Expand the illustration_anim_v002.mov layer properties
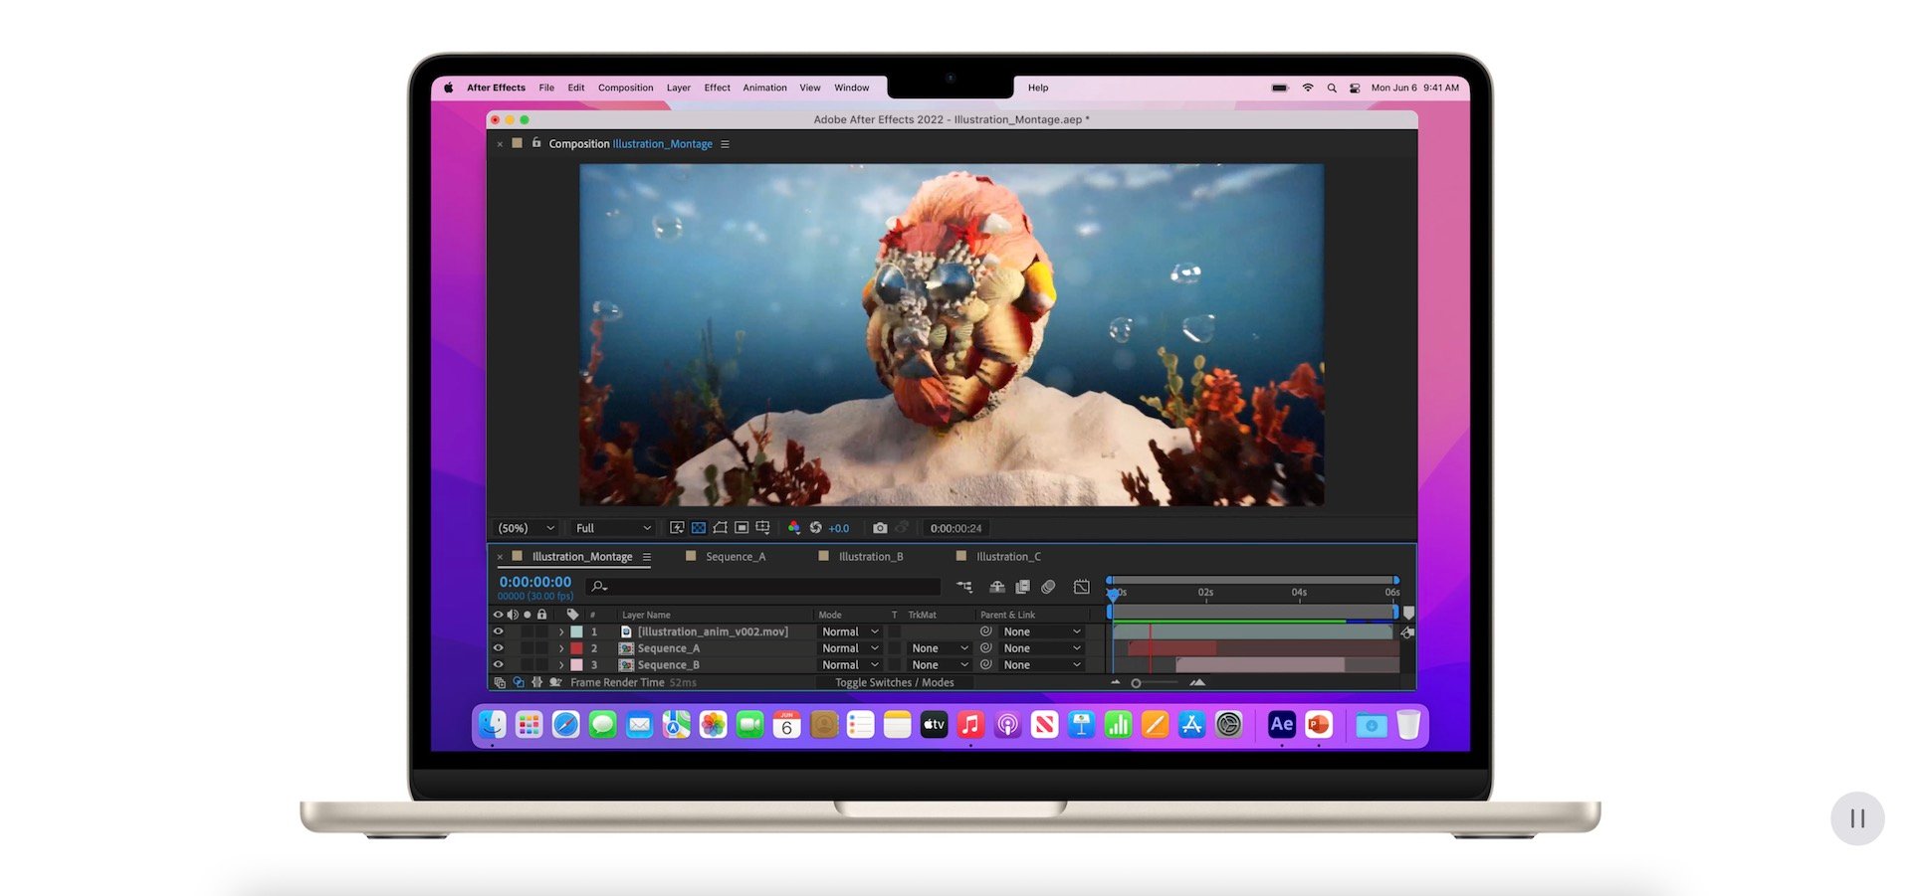The width and height of the screenshot is (1911, 896). (x=561, y=631)
